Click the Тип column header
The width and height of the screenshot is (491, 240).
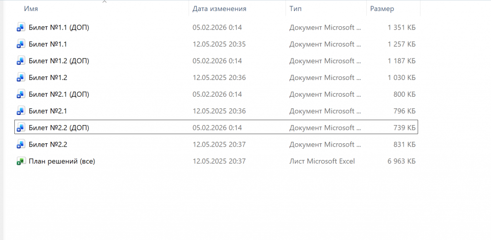point(295,9)
